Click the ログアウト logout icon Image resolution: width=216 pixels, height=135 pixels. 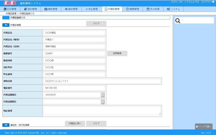(x=213, y=2)
